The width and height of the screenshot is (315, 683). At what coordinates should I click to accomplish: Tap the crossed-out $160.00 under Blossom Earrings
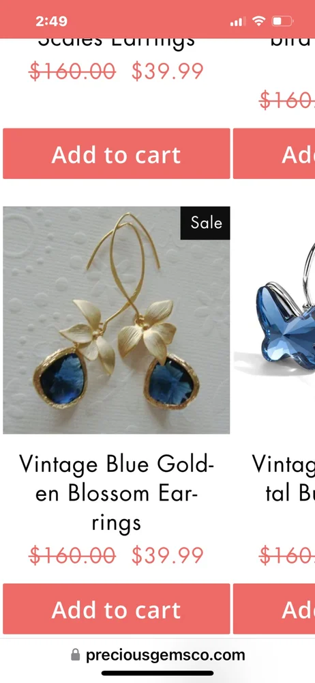tap(72, 555)
